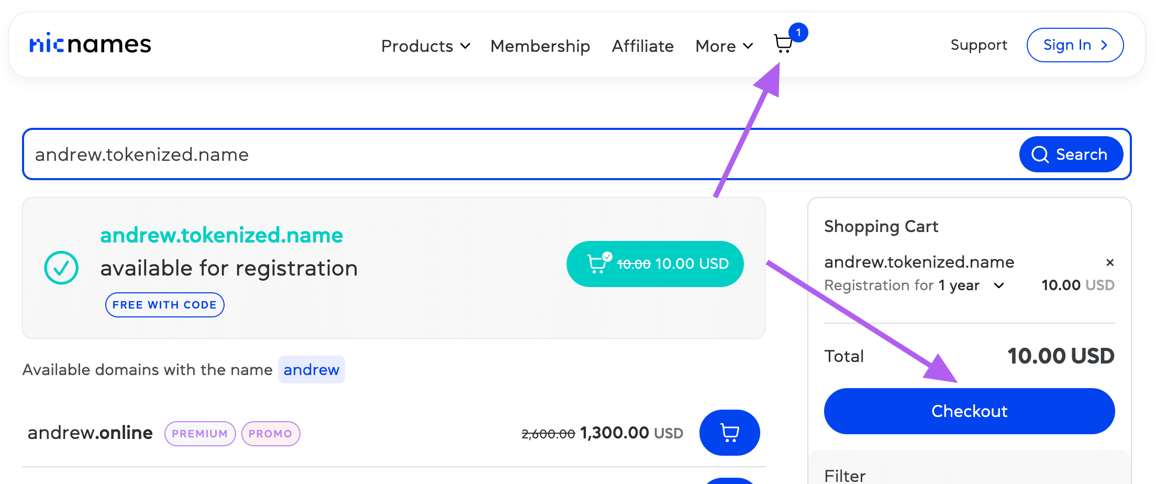
Task: Go to the Affiliate page
Action: 642,46
